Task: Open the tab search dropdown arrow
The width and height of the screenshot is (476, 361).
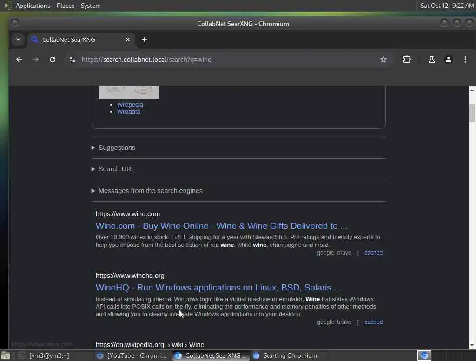Action: click(x=18, y=40)
